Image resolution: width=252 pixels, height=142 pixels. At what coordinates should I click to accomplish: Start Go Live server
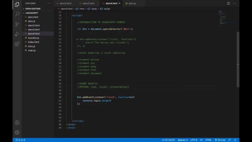coord(220,140)
